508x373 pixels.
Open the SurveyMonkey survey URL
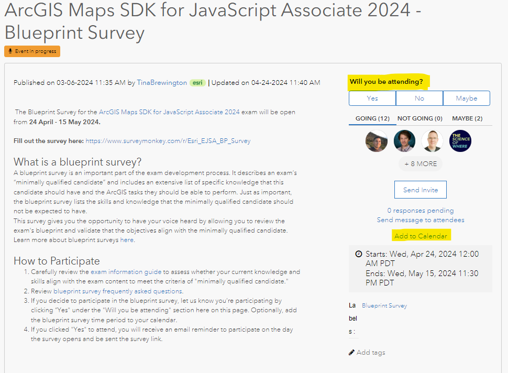tap(168, 141)
